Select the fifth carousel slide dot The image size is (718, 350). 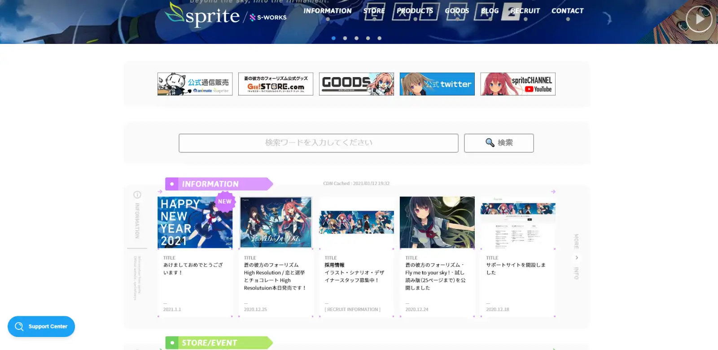point(380,38)
